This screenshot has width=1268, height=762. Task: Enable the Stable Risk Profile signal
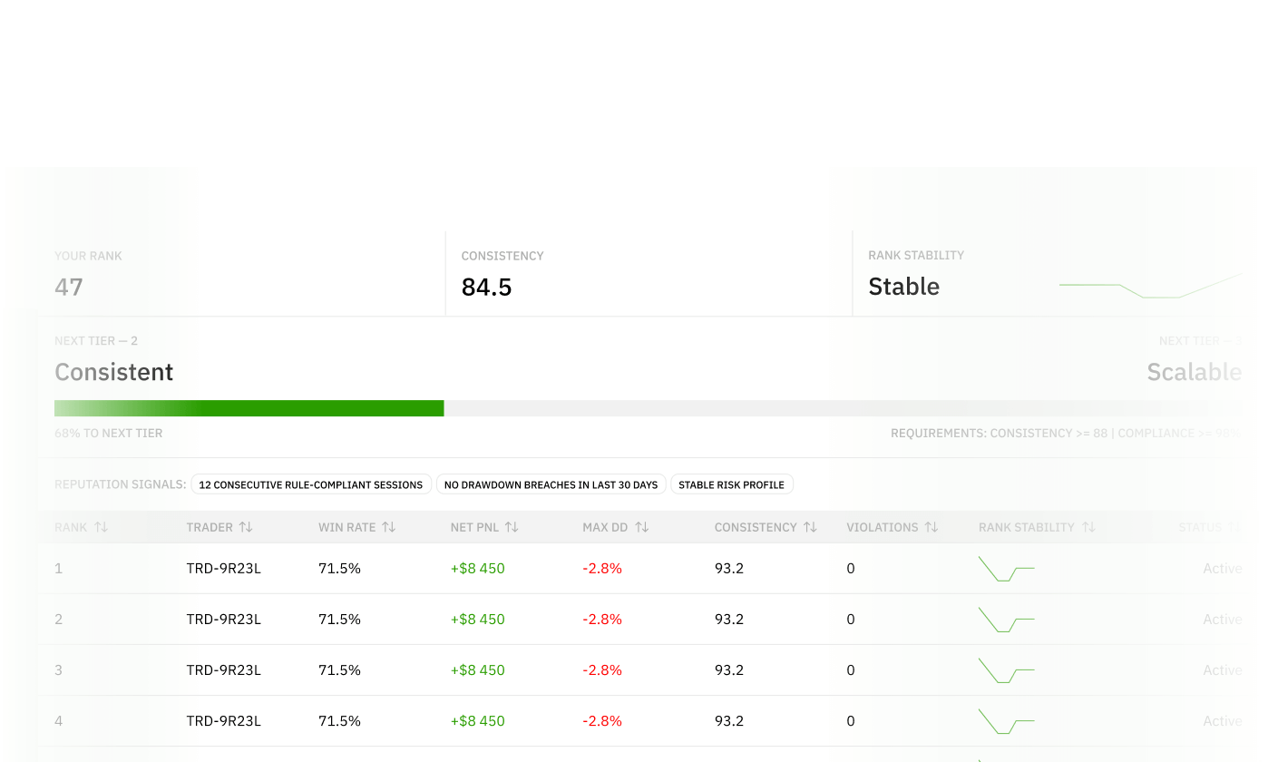click(731, 484)
